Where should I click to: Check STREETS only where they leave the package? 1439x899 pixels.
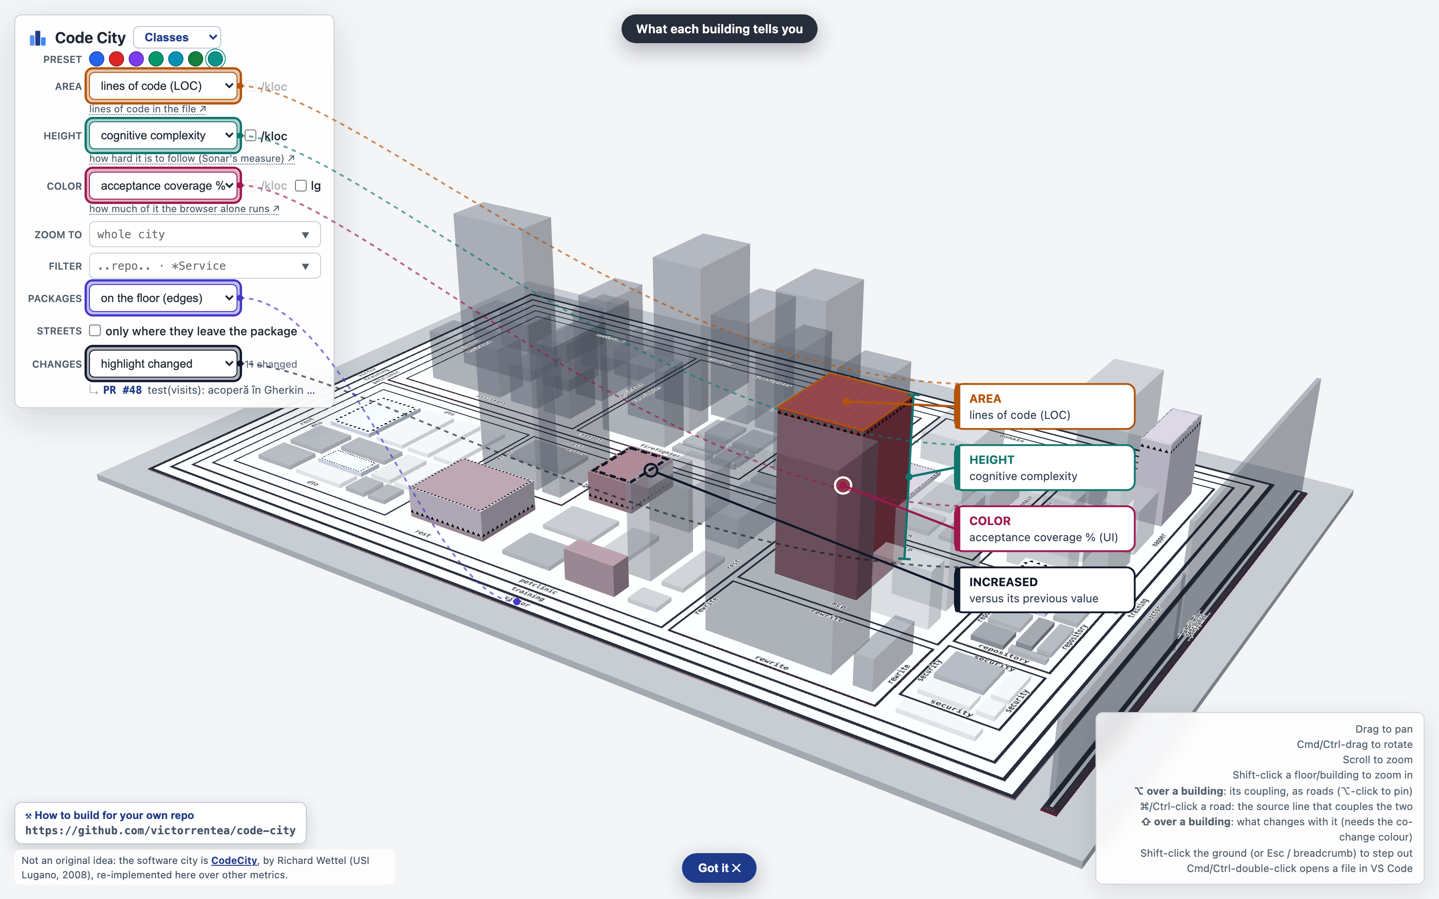point(95,330)
